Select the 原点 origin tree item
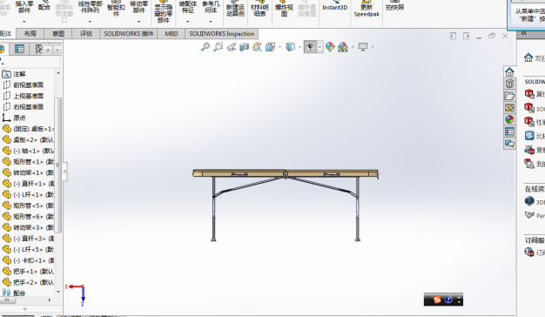545x317 pixels. [x=14, y=118]
